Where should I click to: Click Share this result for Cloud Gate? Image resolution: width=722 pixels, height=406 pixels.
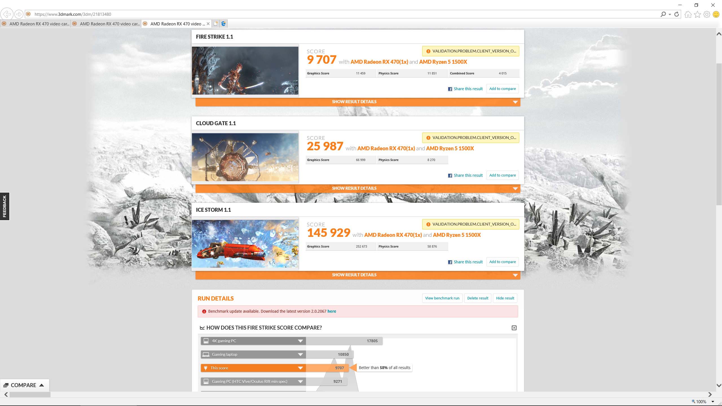point(468,175)
